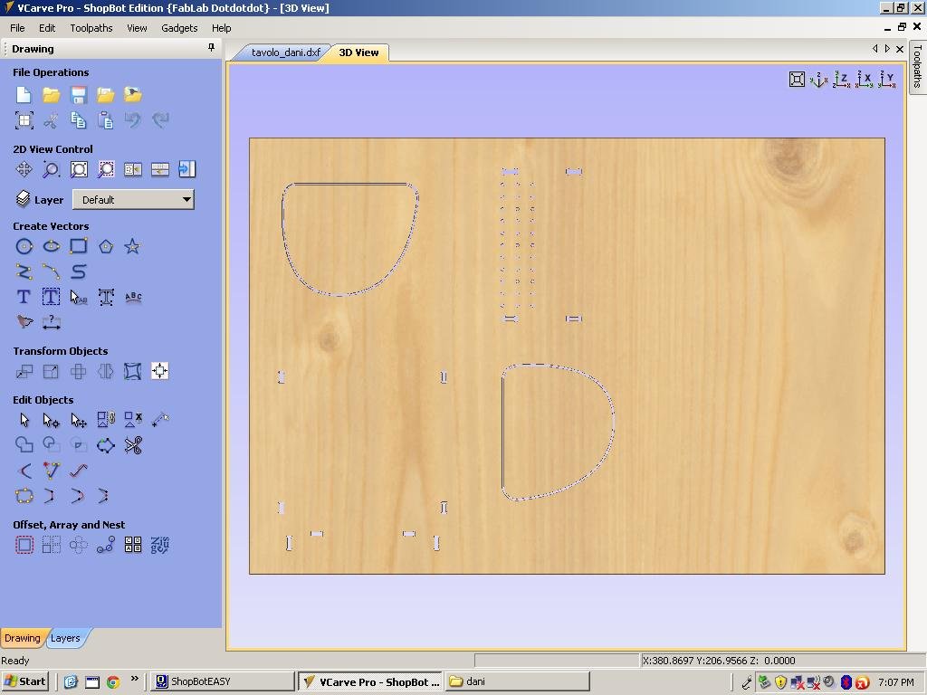Save the current file
927x695 pixels.
[x=78, y=94]
